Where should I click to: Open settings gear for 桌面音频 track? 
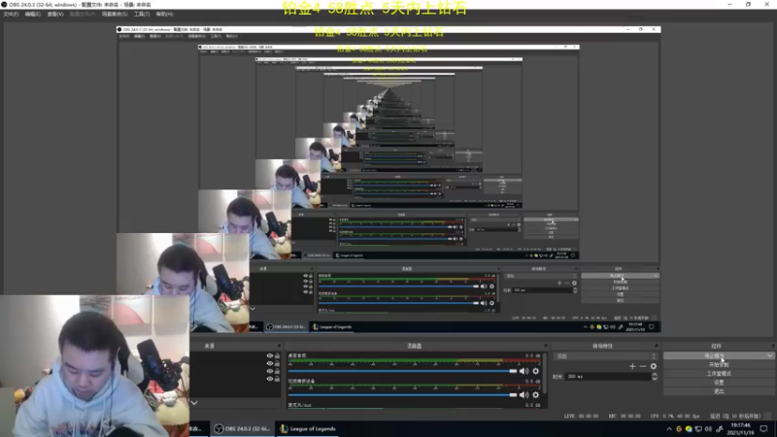point(536,371)
